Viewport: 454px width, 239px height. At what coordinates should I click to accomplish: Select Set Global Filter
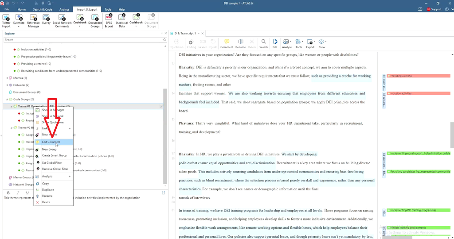tap(54, 163)
